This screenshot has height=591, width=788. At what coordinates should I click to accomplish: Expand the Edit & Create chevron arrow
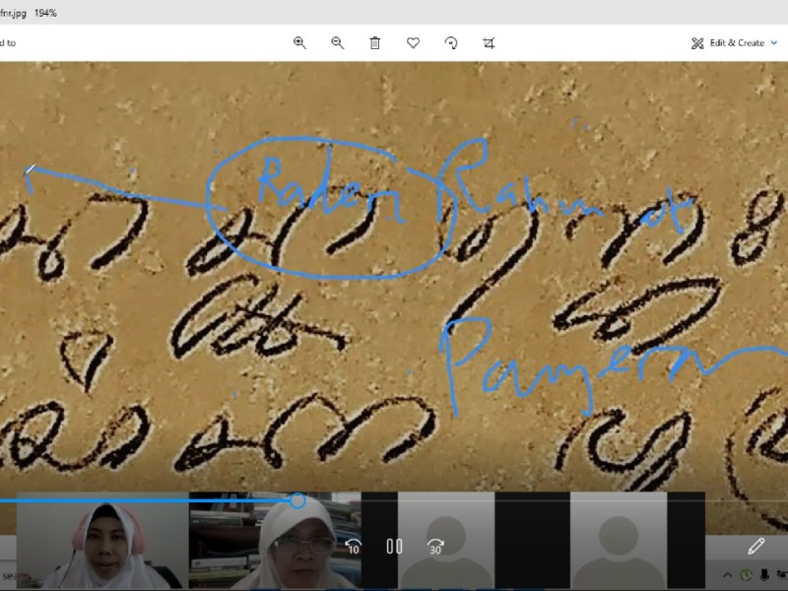click(773, 42)
